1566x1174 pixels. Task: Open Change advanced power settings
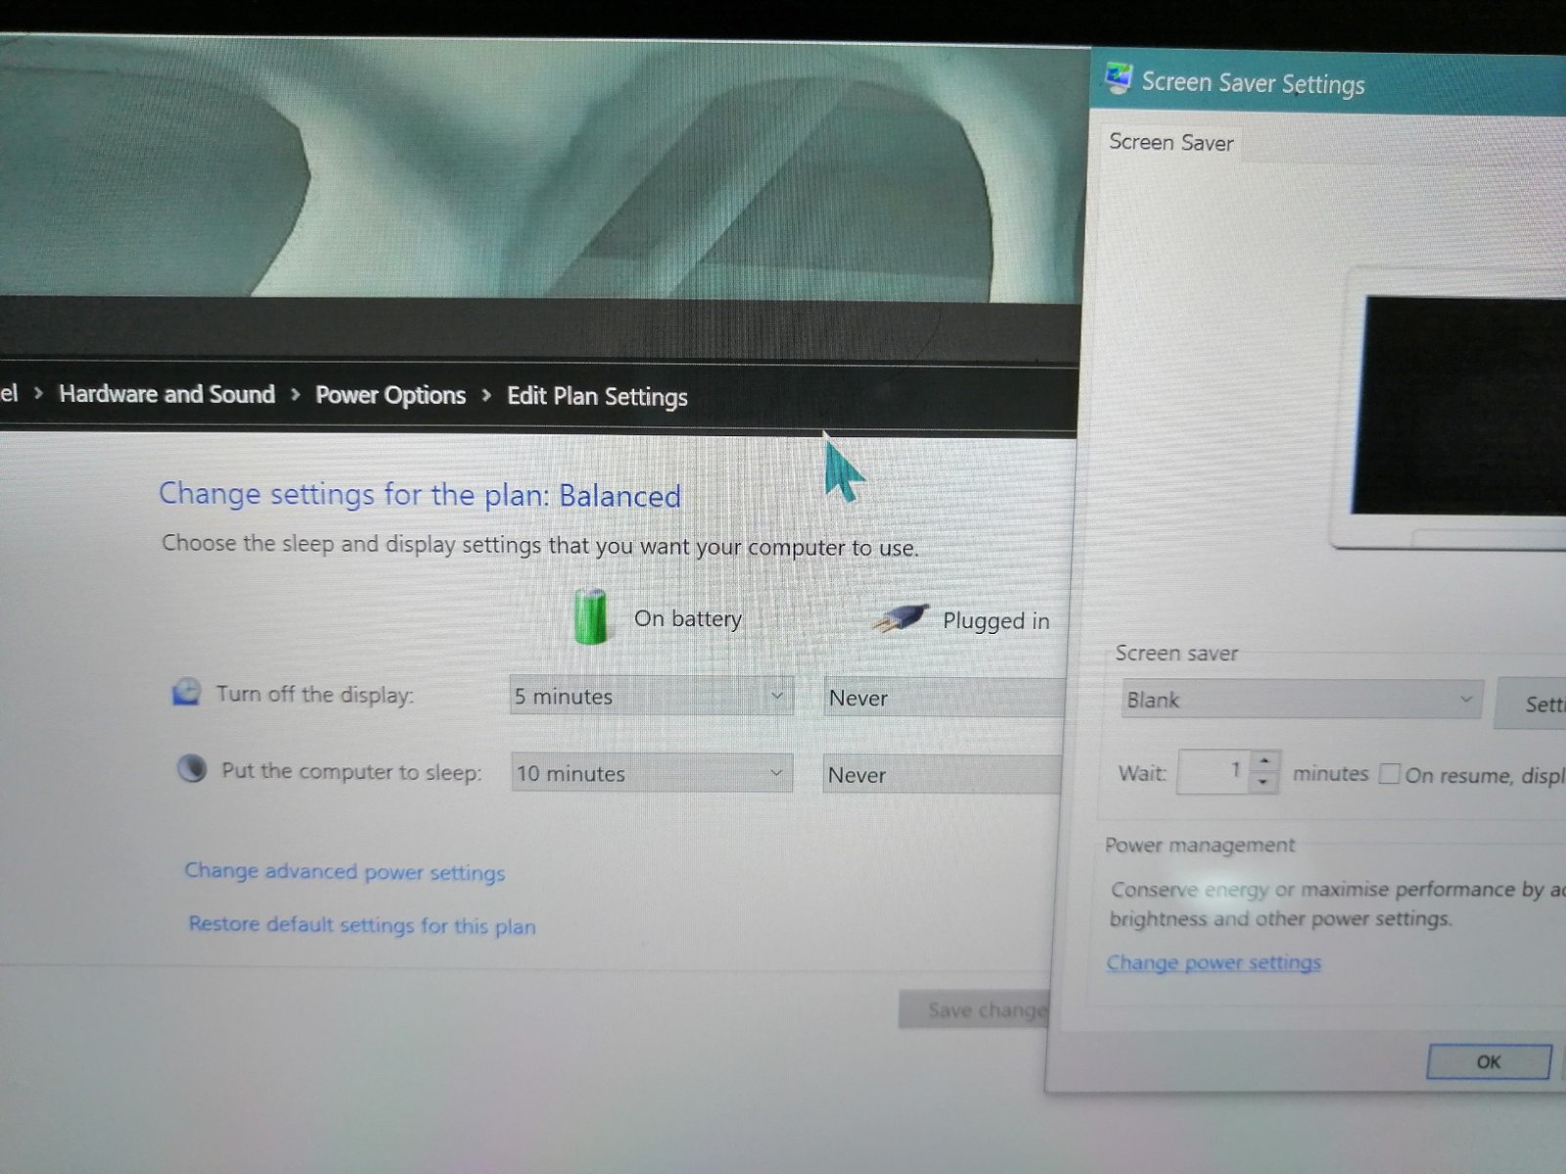point(345,871)
